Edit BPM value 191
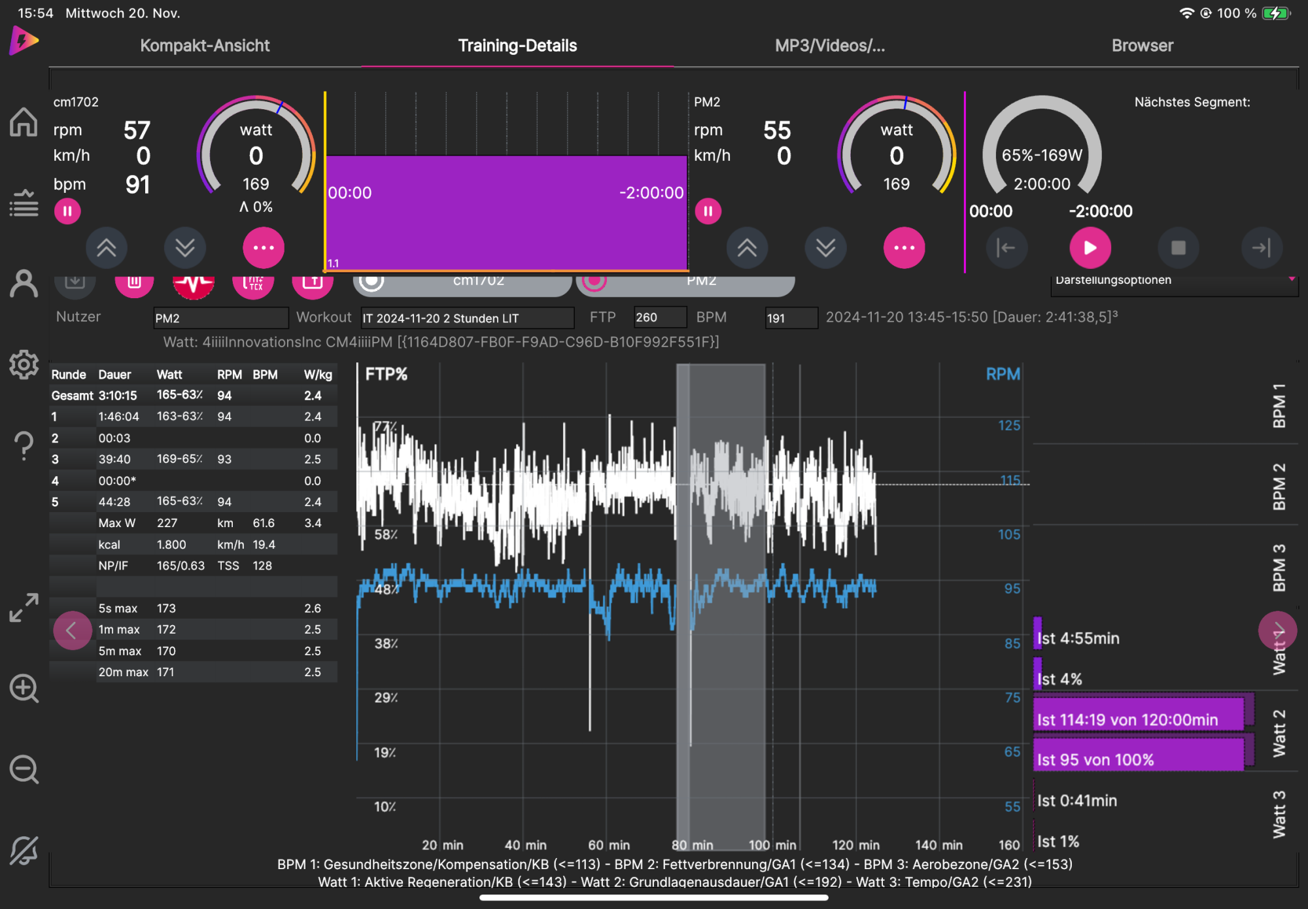 [x=791, y=318]
